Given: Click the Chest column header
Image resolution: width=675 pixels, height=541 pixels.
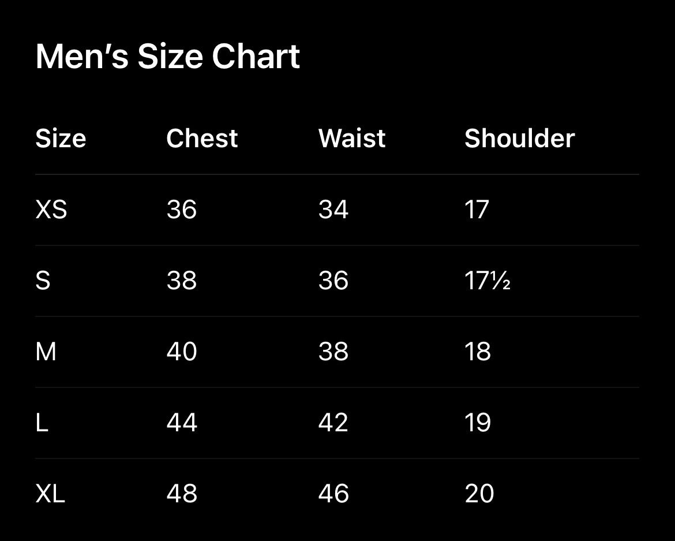Looking at the screenshot, I should click(202, 139).
